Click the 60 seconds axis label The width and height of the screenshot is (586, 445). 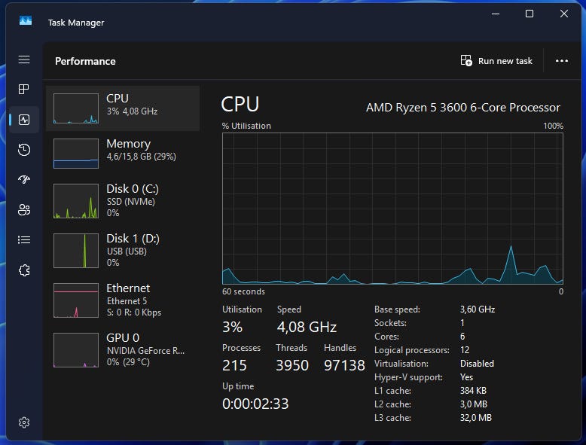pyautogui.click(x=243, y=291)
